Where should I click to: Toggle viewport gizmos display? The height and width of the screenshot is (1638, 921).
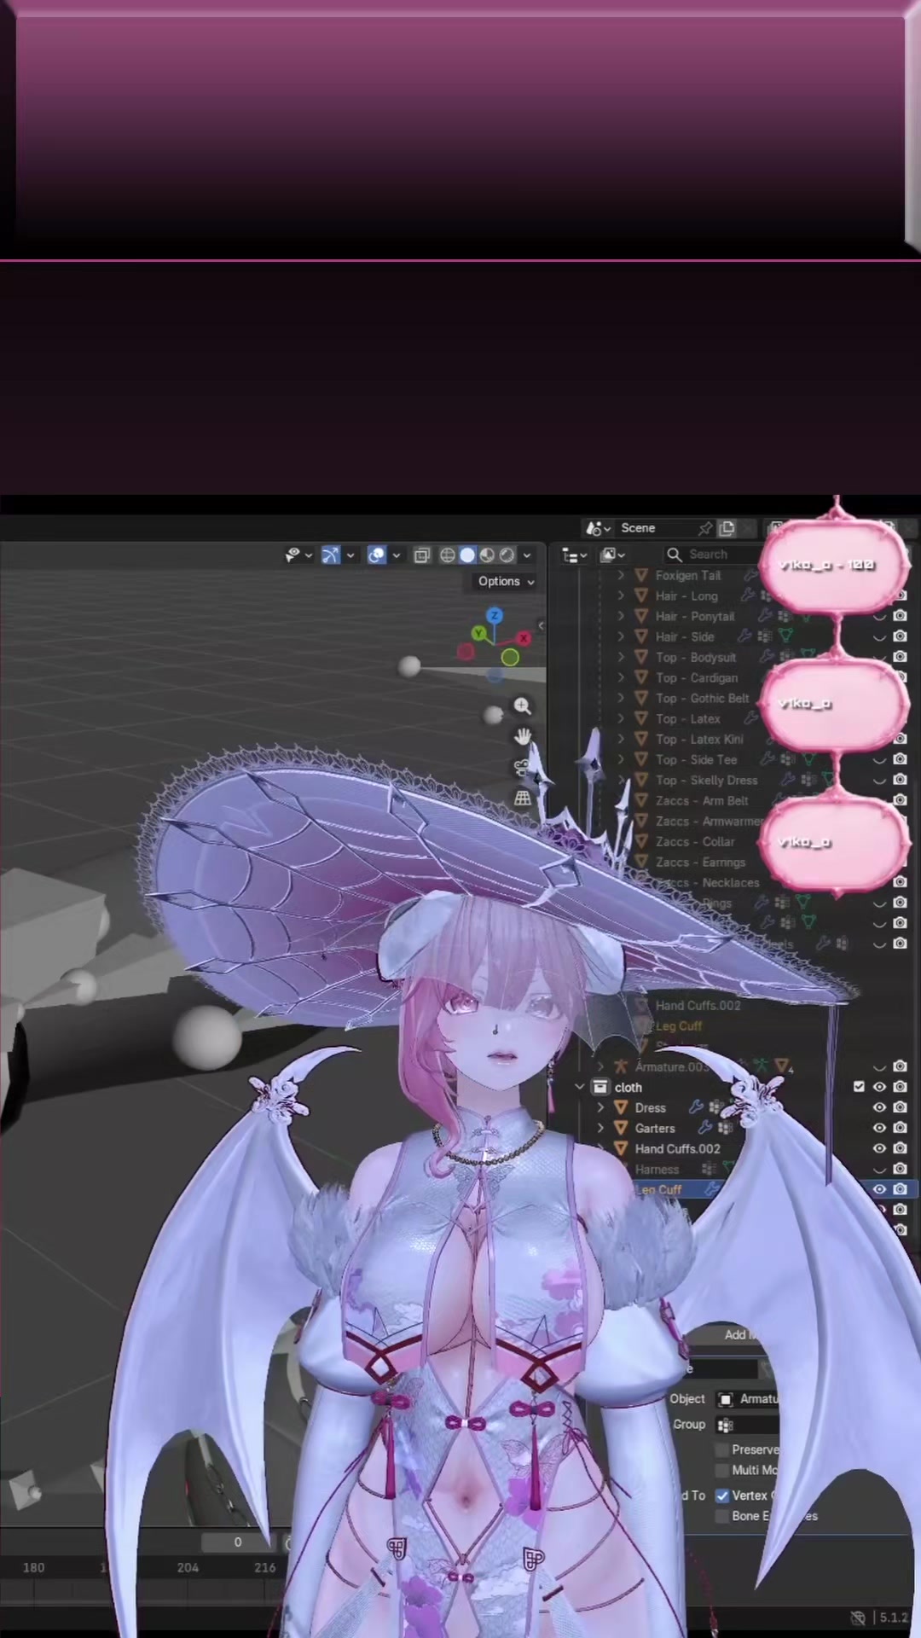tap(331, 555)
